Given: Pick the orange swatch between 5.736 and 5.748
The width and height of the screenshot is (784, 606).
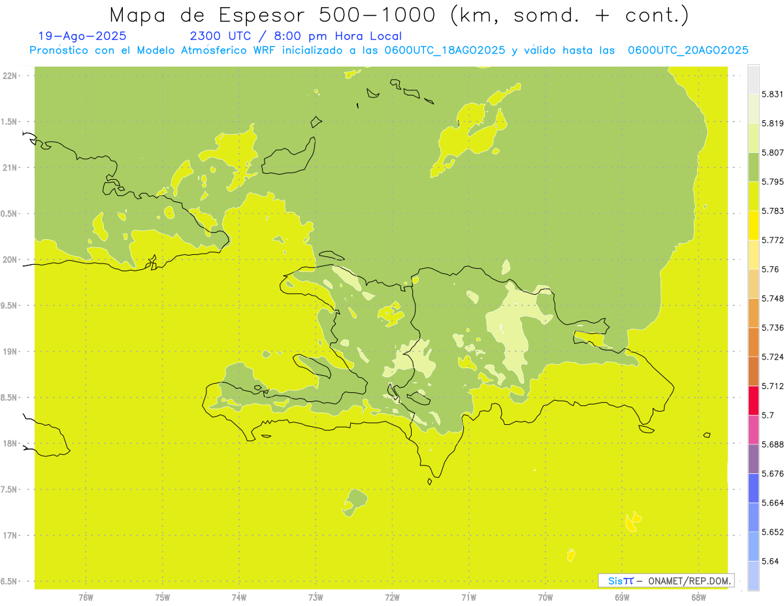Looking at the screenshot, I should coord(753,313).
